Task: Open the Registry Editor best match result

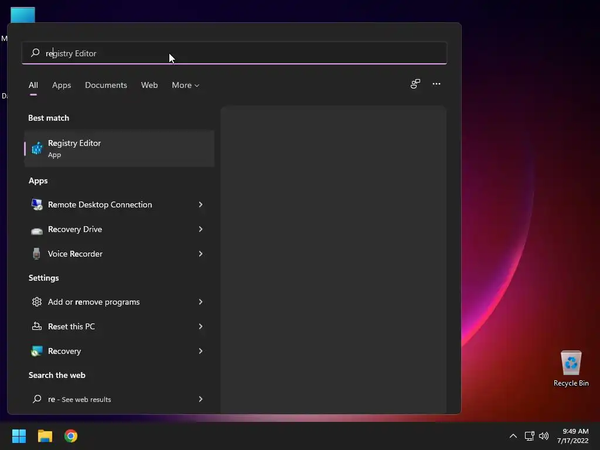Action: [119, 148]
